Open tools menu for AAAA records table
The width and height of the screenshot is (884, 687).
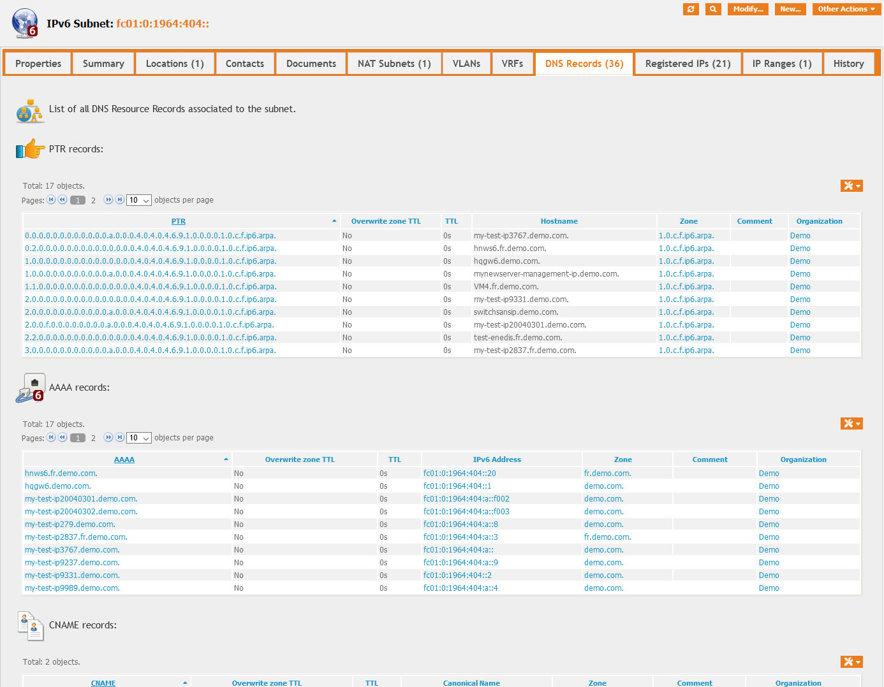click(x=851, y=424)
